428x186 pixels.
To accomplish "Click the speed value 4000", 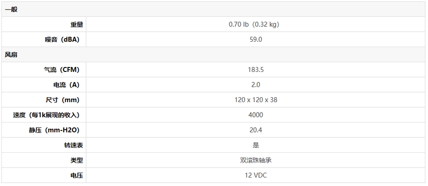I will click(256, 115).
